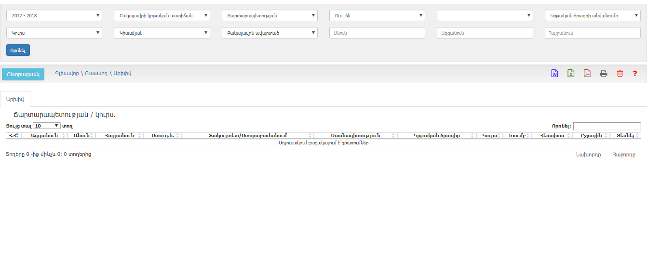This screenshot has height=257, width=648.
Task: Expand the Ճարտարապետության faculty dropdown
Action: tap(270, 16)
